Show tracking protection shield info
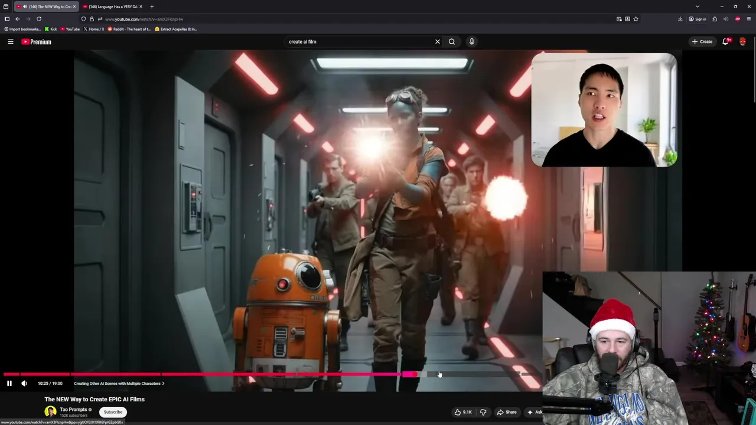This screenshot has width=756, height=425. click(x=83, y=19)
